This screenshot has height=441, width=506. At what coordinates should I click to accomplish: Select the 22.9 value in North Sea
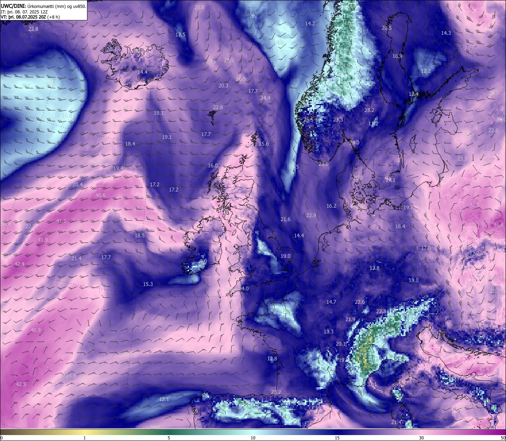coord(311,215)
